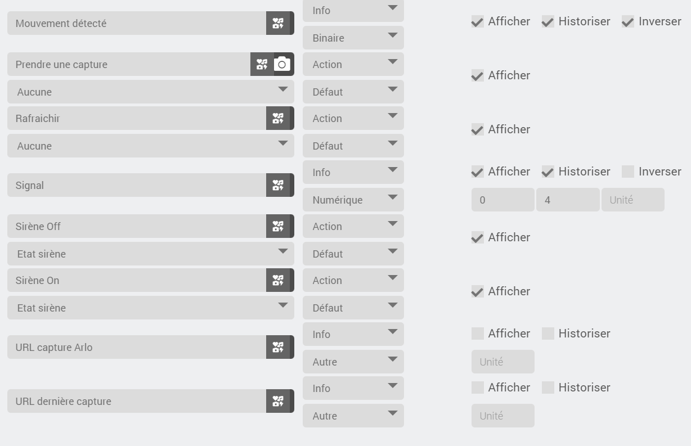This screenshot has height=446, width=691.
Task: Click Unité field for URL capture Arlo
Action: [503, 362]
